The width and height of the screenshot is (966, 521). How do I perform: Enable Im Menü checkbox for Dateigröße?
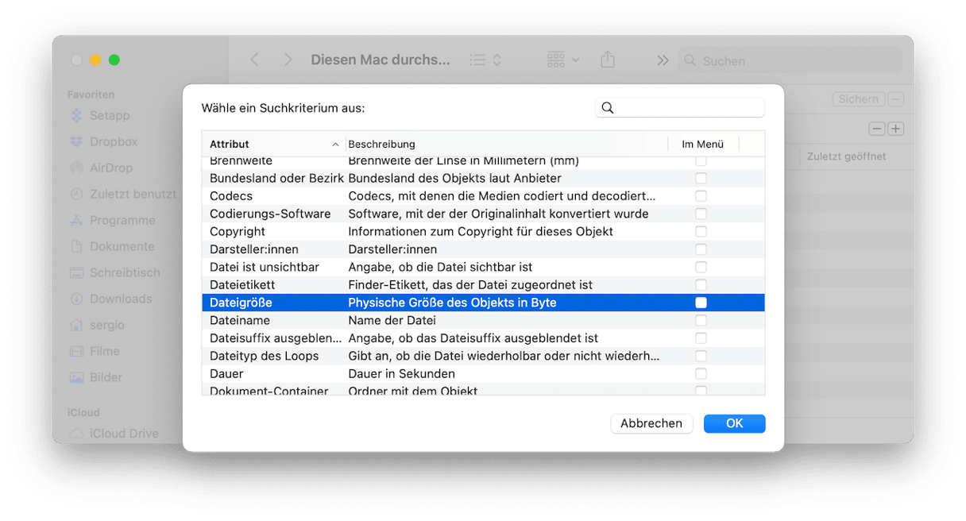[x=701, y=303]
